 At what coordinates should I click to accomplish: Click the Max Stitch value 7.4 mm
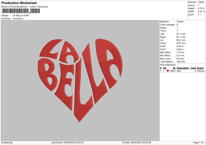[x=180, y=52]
